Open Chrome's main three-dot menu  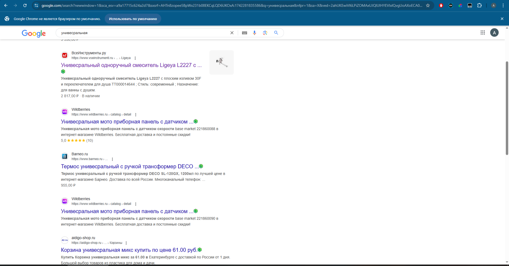tap(503, 6)
